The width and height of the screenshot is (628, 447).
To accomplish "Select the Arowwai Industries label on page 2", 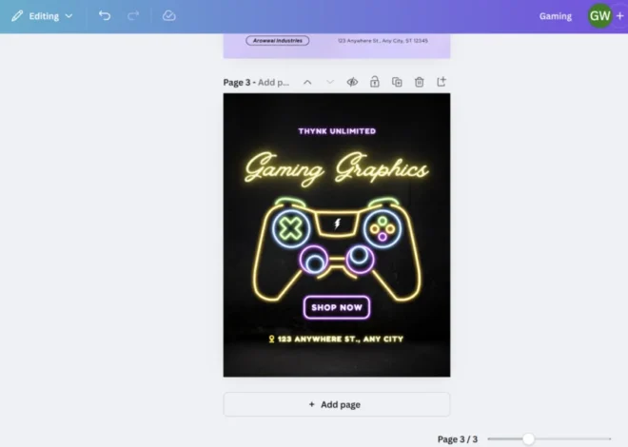I will point(278,40).
